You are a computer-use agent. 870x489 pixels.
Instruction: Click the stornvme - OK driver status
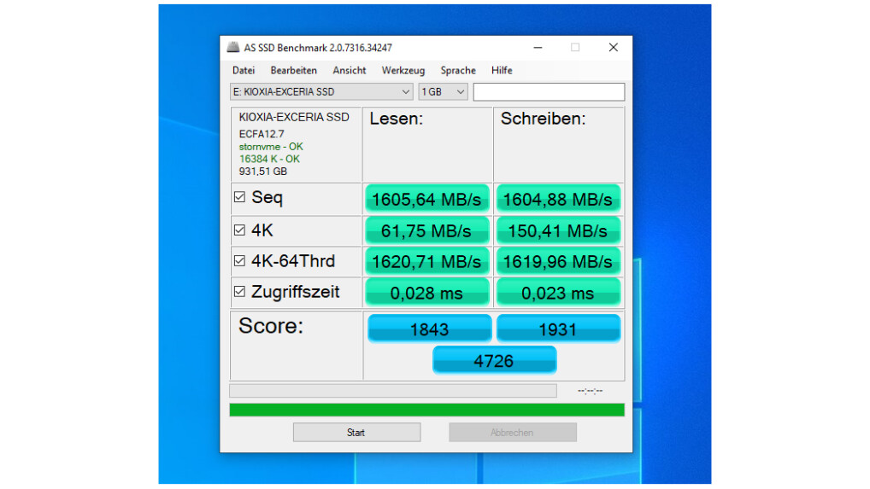point(271,147)
